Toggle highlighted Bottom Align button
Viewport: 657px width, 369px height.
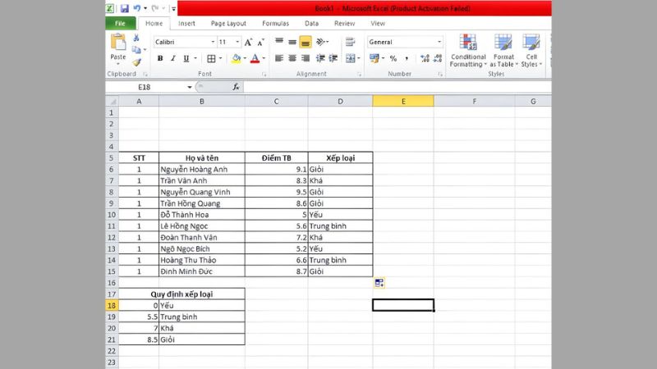tap(306, 42)
